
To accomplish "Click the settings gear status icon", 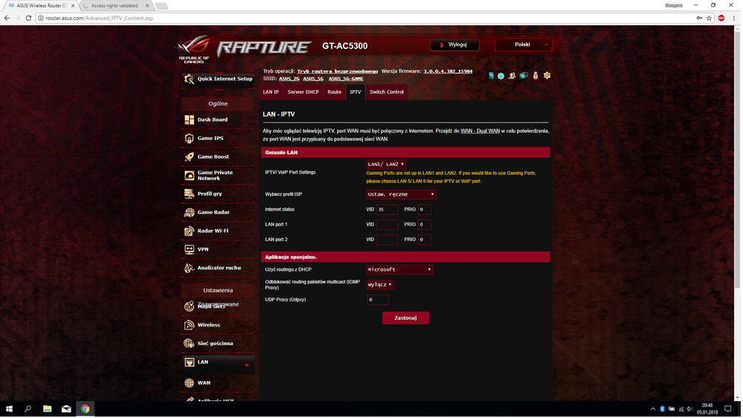I will pyautogui.click(x=547, y=76).
